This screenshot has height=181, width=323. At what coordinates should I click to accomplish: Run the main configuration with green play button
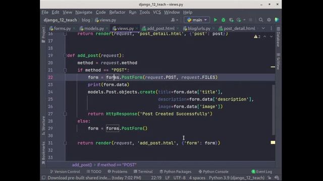pos(216,20)
